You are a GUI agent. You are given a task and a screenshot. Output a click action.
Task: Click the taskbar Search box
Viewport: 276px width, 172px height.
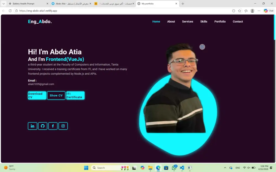(110, 168)
